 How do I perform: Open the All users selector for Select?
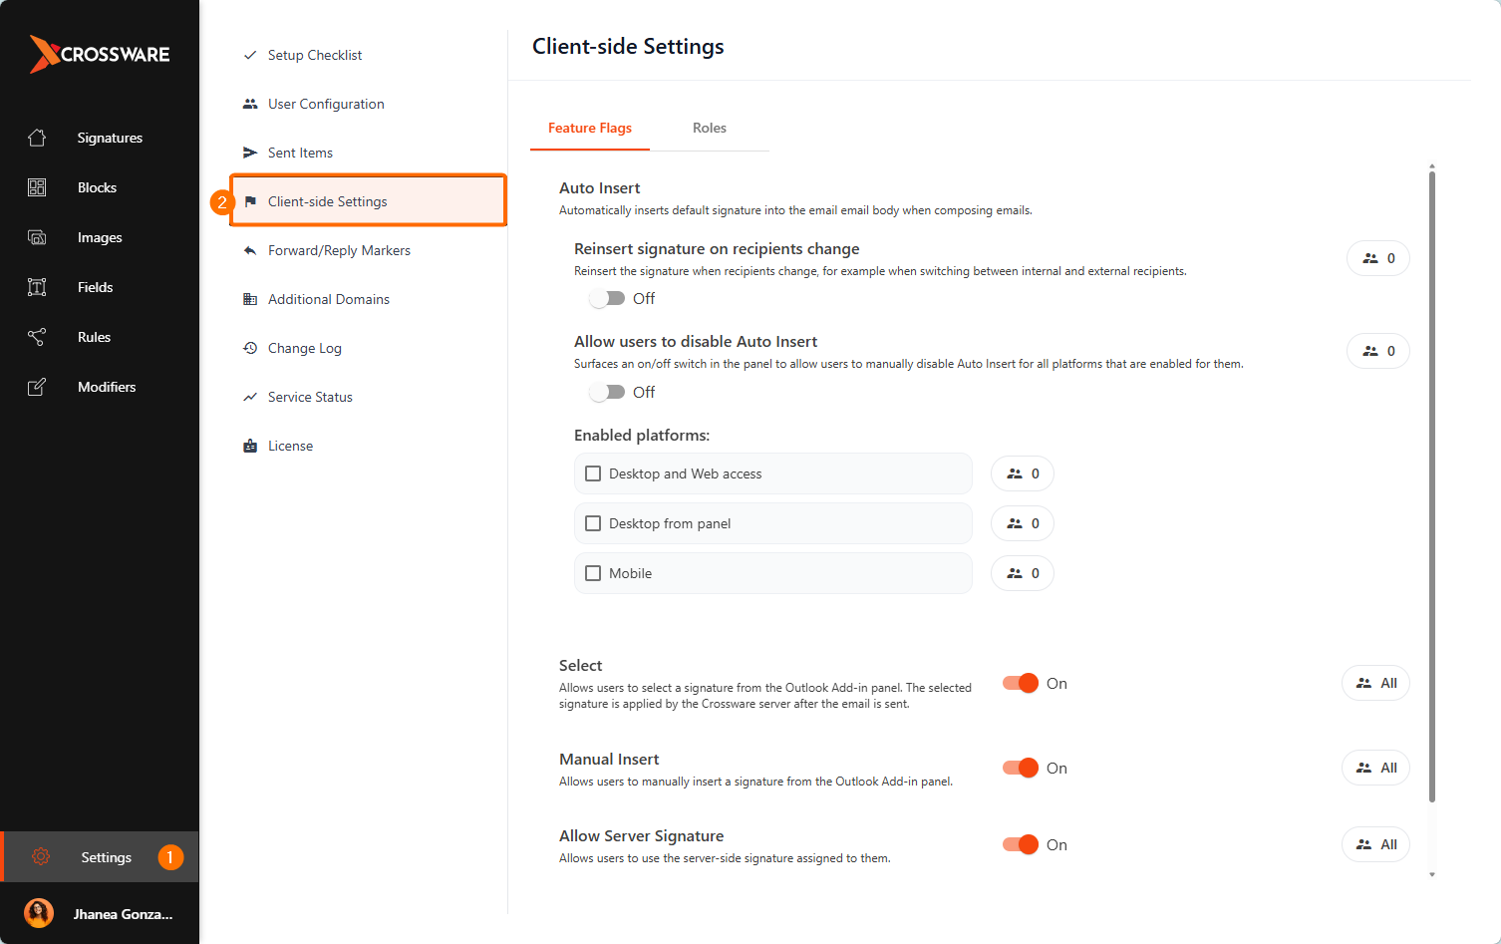pyautogui.click(x=1375, y=683)
